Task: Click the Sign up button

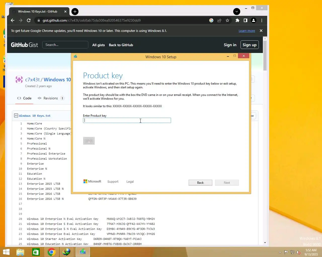Action: click(x=250, y=45)
